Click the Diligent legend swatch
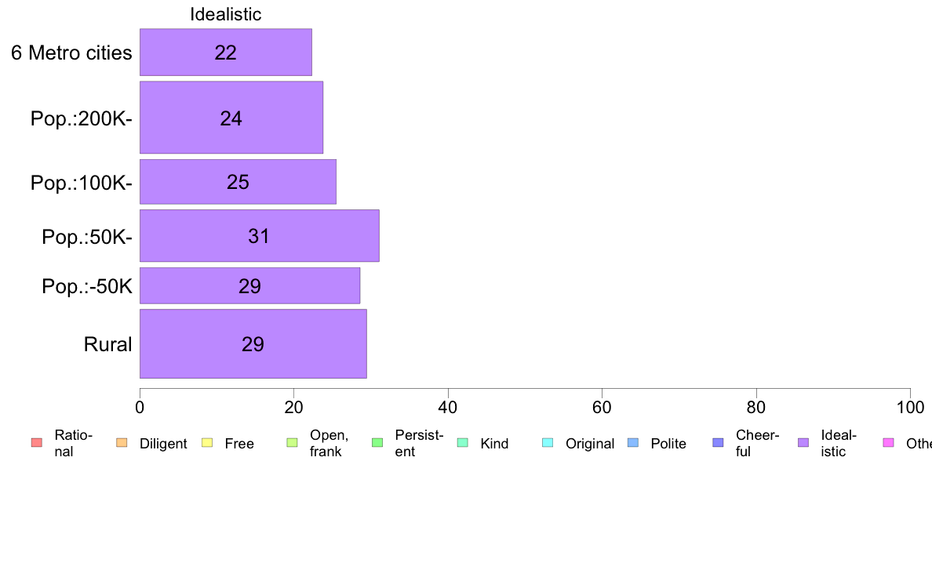Image resolution: width=932 pixels, height=577 pixels. click(x=122, y=443)
